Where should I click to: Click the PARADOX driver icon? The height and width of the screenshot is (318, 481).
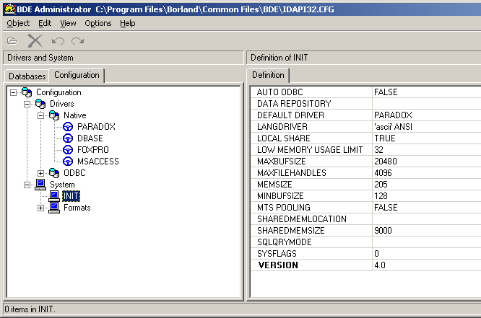68,127
